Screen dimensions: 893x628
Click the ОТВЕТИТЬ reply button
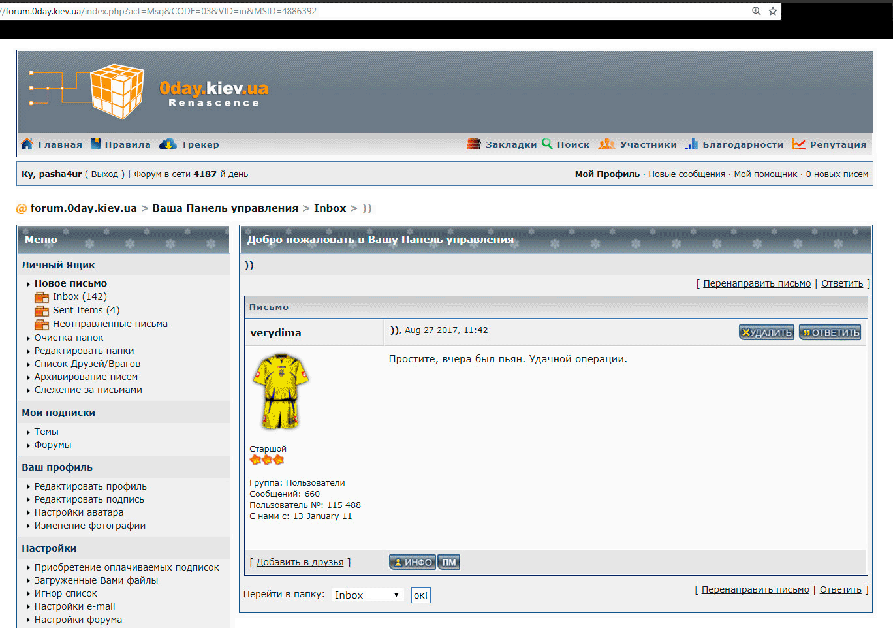tap(830, 332)
